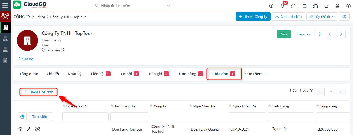Click the Thêm Hóa đơn button
Viewport: 353px width, 135px height.
(39, 92)
